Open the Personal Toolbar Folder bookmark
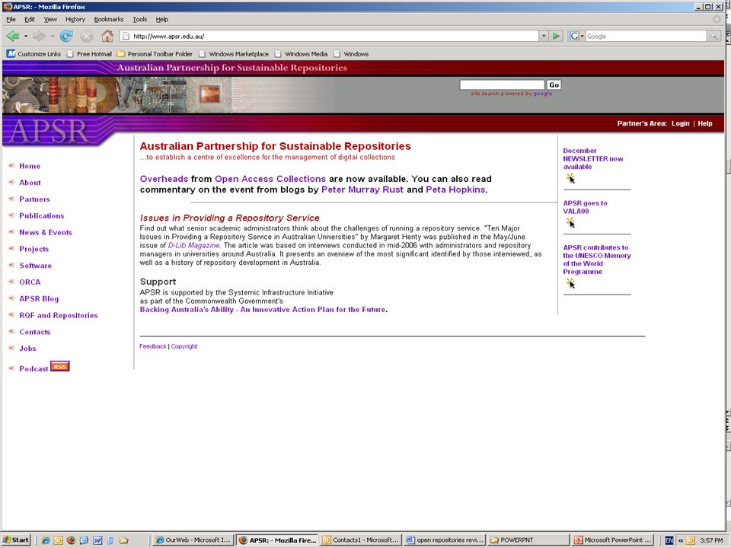 tap(155, 54)
